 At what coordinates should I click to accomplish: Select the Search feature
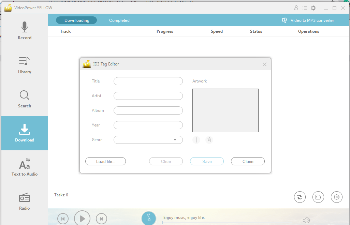click(x=24, y=99)
